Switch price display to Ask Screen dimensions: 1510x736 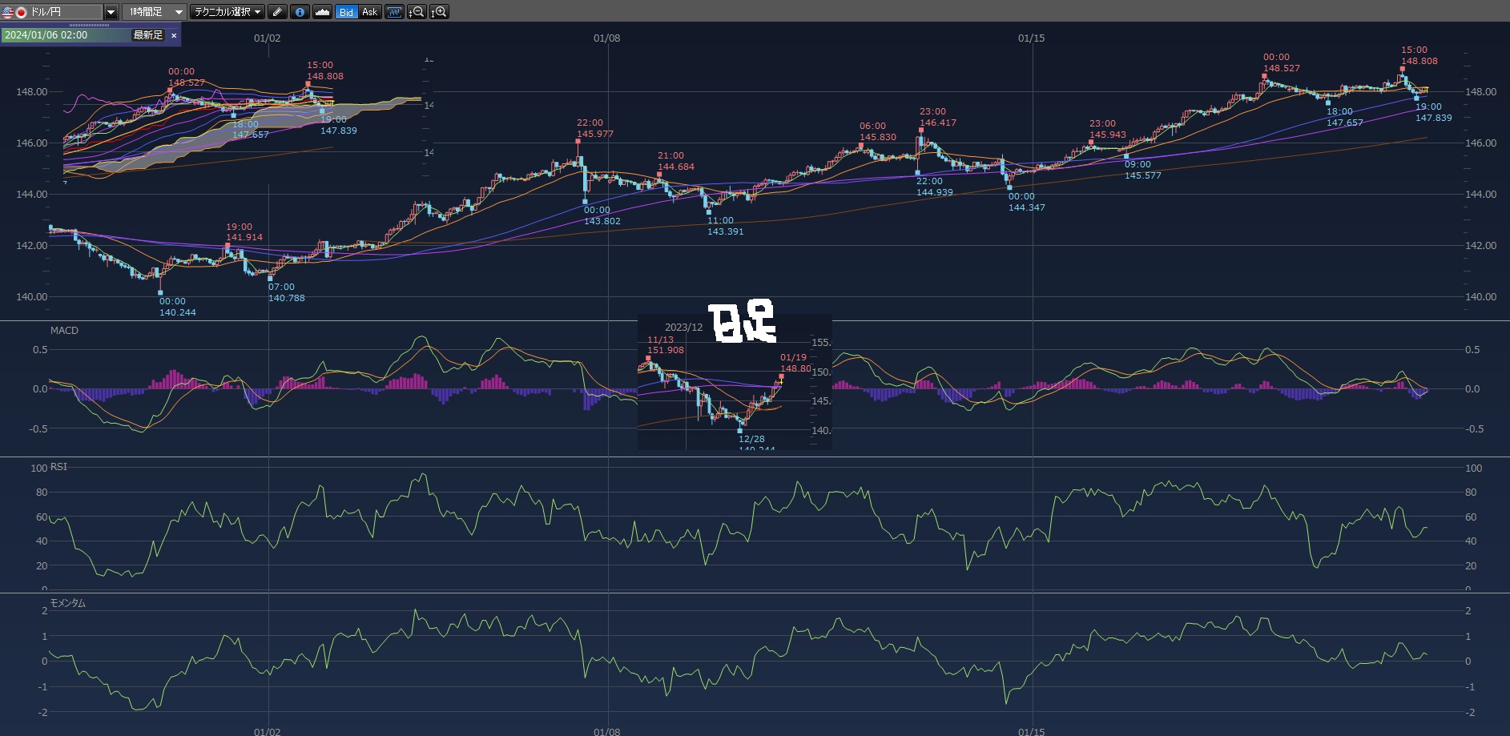click(369, 12)
